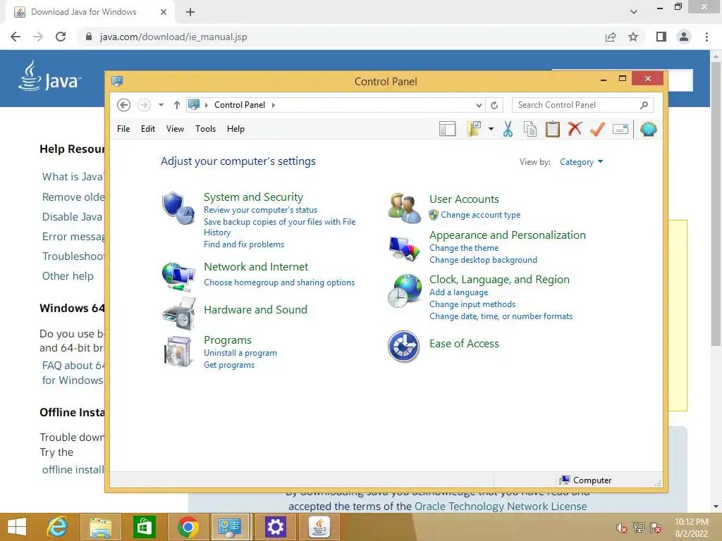Click the muted volume tray icon
The width and height of the screenshot is (722, 541).
pos(622,528)
